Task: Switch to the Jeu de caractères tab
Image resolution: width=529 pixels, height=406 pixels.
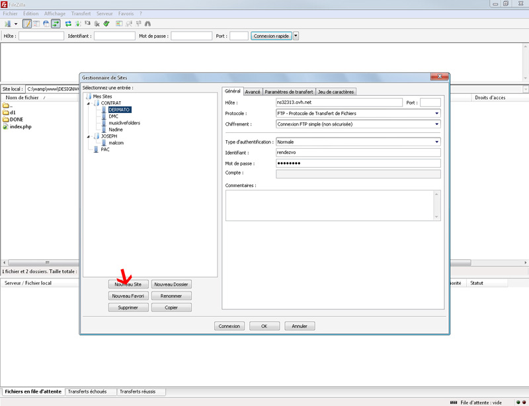Action: pos(336,92)
